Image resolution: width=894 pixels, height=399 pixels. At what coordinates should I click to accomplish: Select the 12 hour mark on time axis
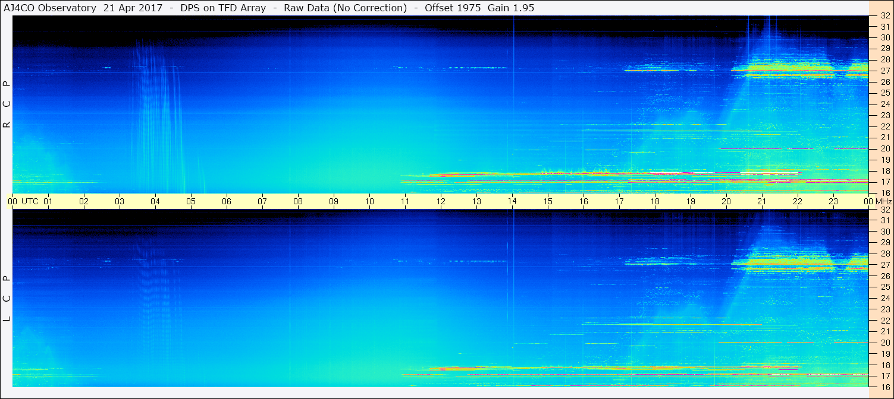click(x=441, y=201)
